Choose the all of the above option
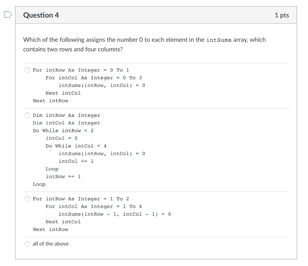This screenshot has width=308, height=266. click(x=27, y=244)
